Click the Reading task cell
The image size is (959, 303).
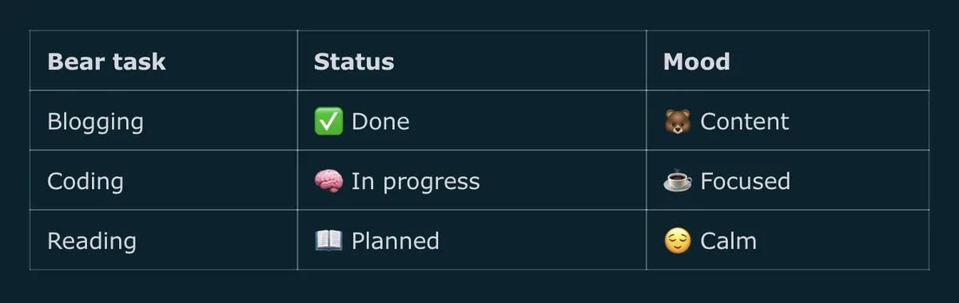(x=164, y=240)
